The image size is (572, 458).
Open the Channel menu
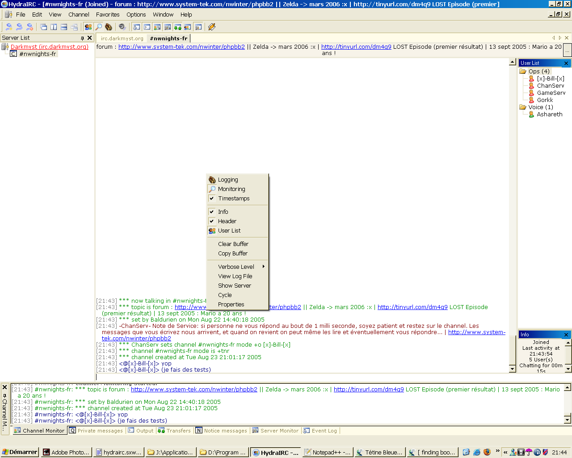coord(79,14)
